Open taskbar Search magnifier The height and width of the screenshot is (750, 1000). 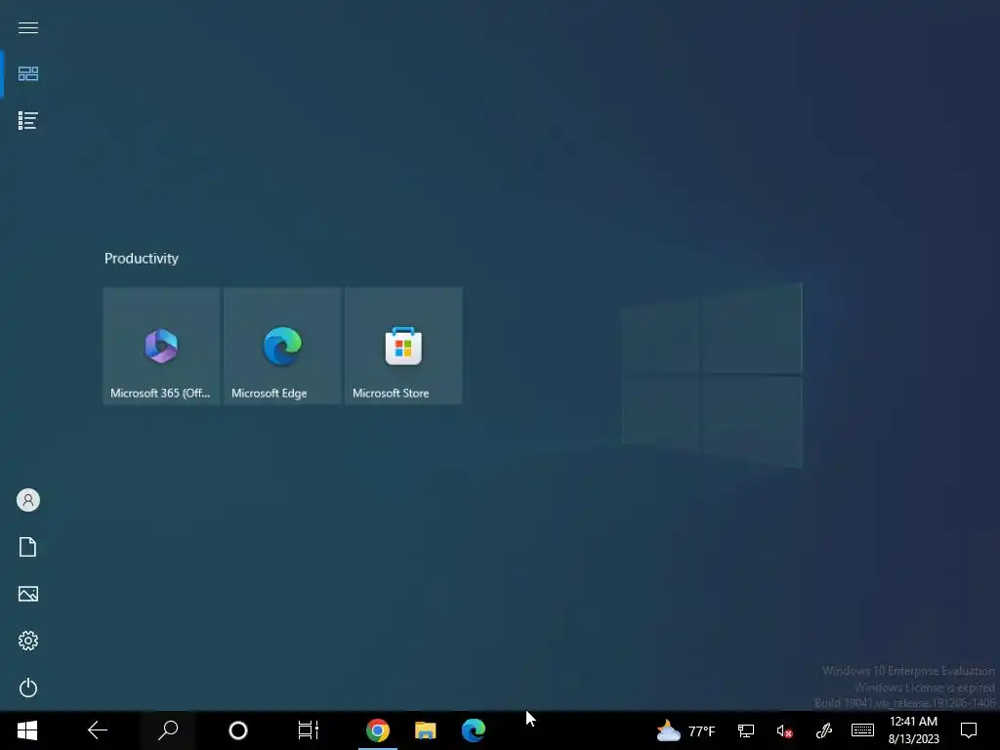point(168,730)
